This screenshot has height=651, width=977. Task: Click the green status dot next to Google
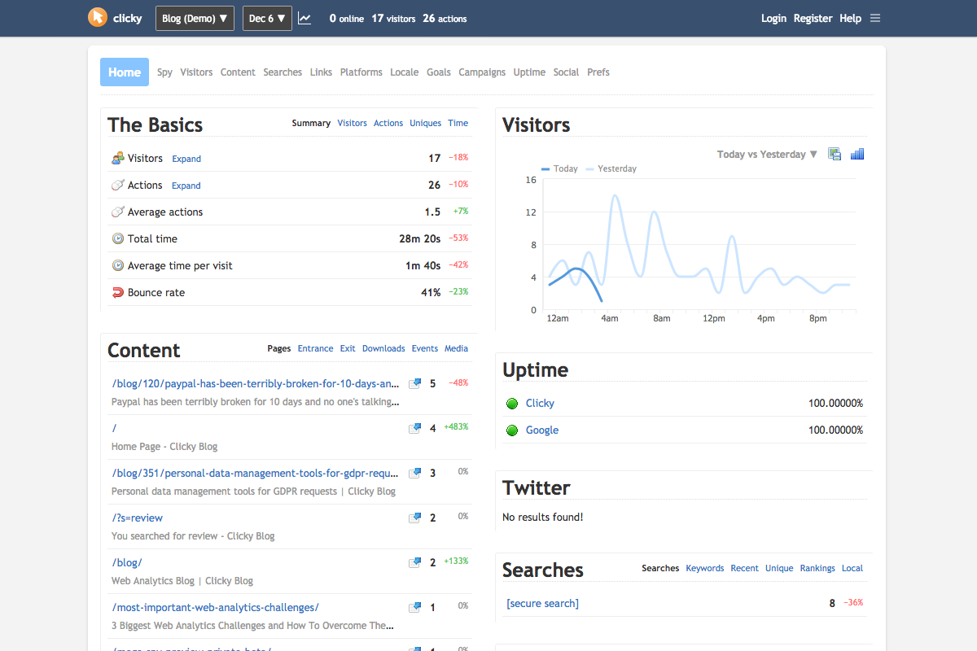tap(512, 430)
